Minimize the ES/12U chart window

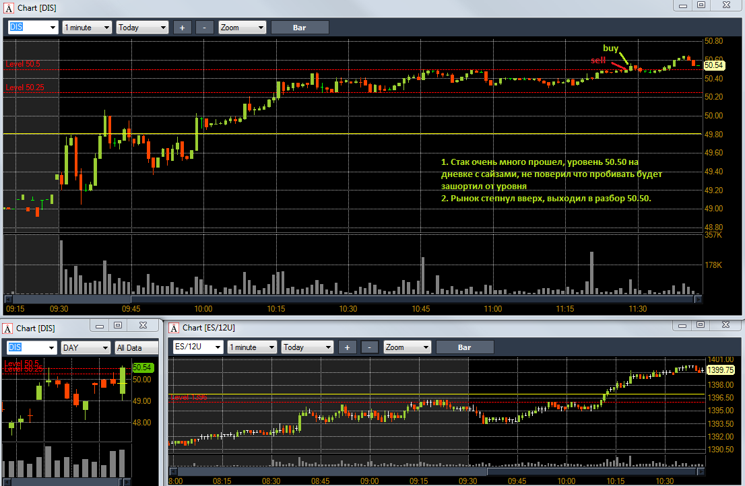pos(682,325)
